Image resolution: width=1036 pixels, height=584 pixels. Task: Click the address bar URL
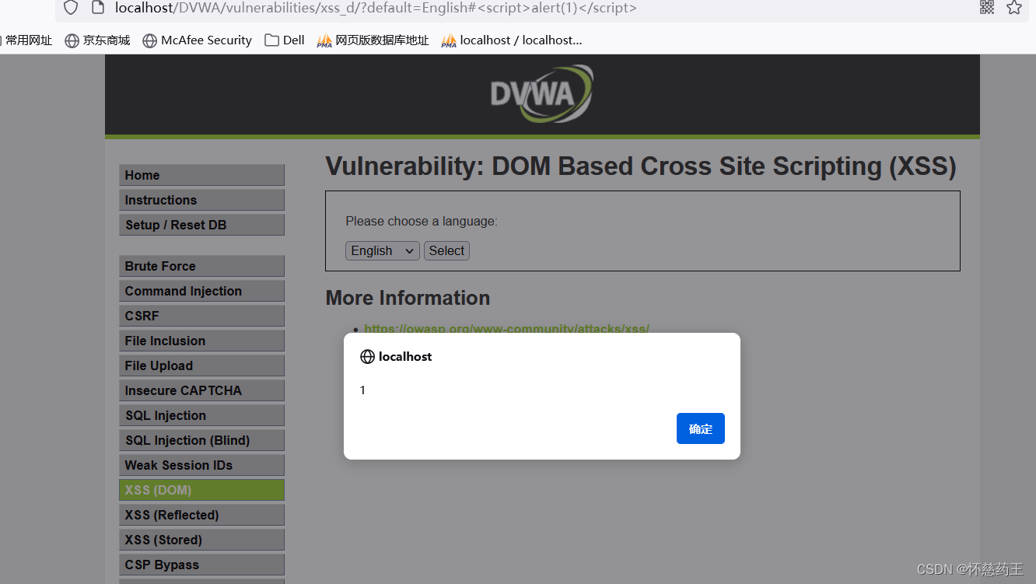click(376, 9)
